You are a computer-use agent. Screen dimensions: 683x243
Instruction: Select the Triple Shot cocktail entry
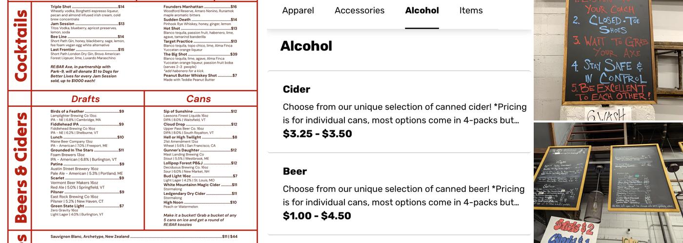pyautogui.click(x=61, y=7)
